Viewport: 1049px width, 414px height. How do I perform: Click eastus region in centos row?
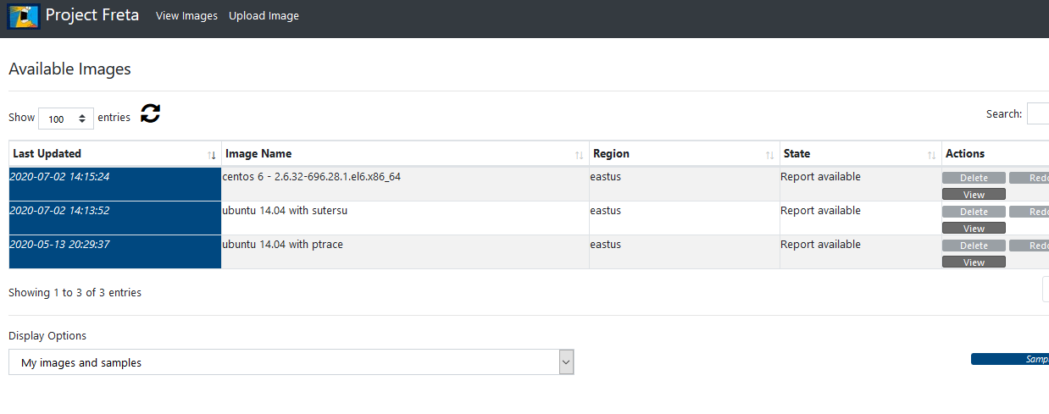[607, 177]
